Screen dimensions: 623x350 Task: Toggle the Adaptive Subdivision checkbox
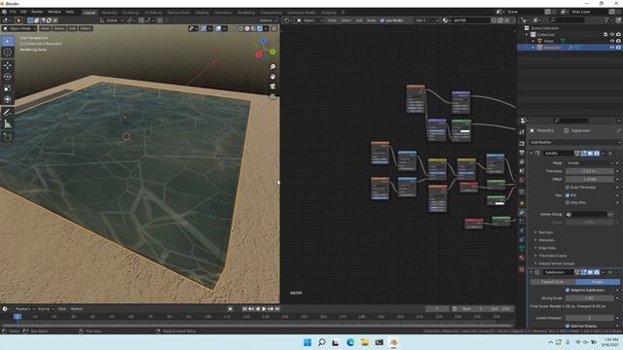[x=568, y=290]
